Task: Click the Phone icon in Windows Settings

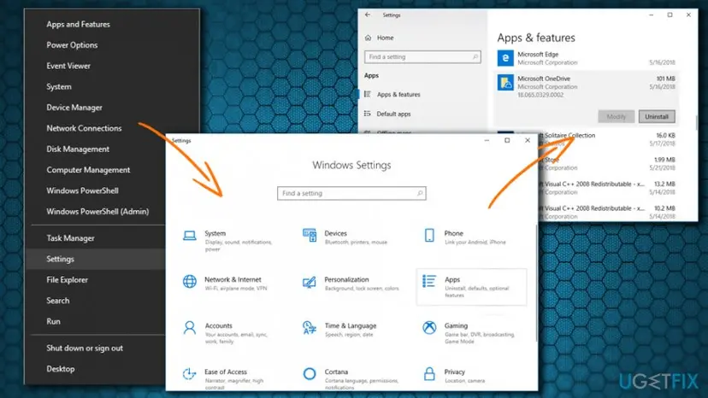Action: 429,235
